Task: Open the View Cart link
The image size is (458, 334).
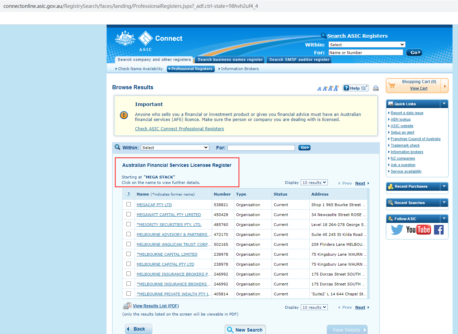Action: point(419,88)
